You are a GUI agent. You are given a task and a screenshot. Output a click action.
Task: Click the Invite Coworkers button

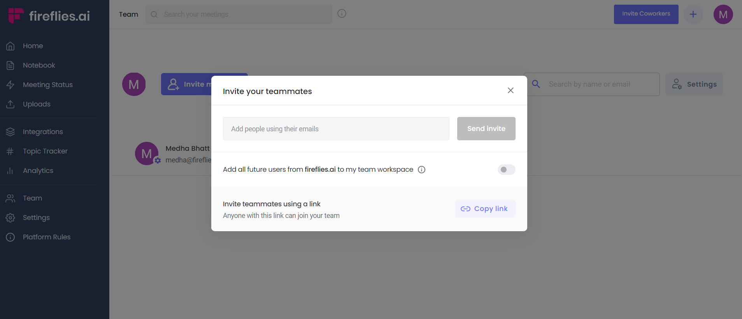[x=646, y=14]
